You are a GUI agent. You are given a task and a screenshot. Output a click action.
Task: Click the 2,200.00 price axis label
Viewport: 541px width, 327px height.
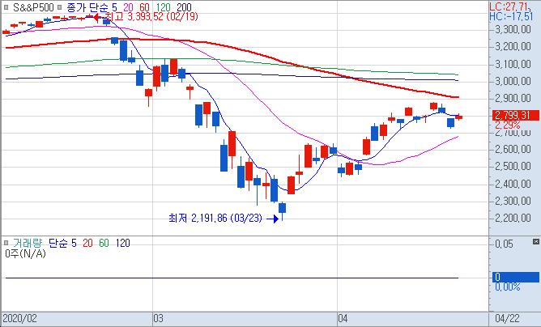click(x=513, y=218)
